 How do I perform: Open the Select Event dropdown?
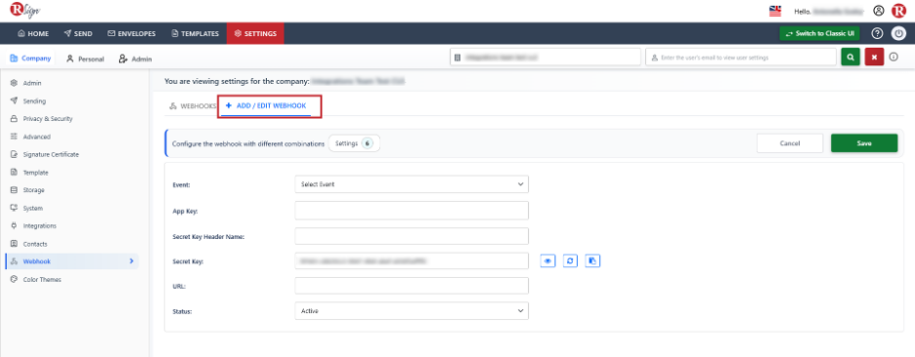(x=412, y=184)
